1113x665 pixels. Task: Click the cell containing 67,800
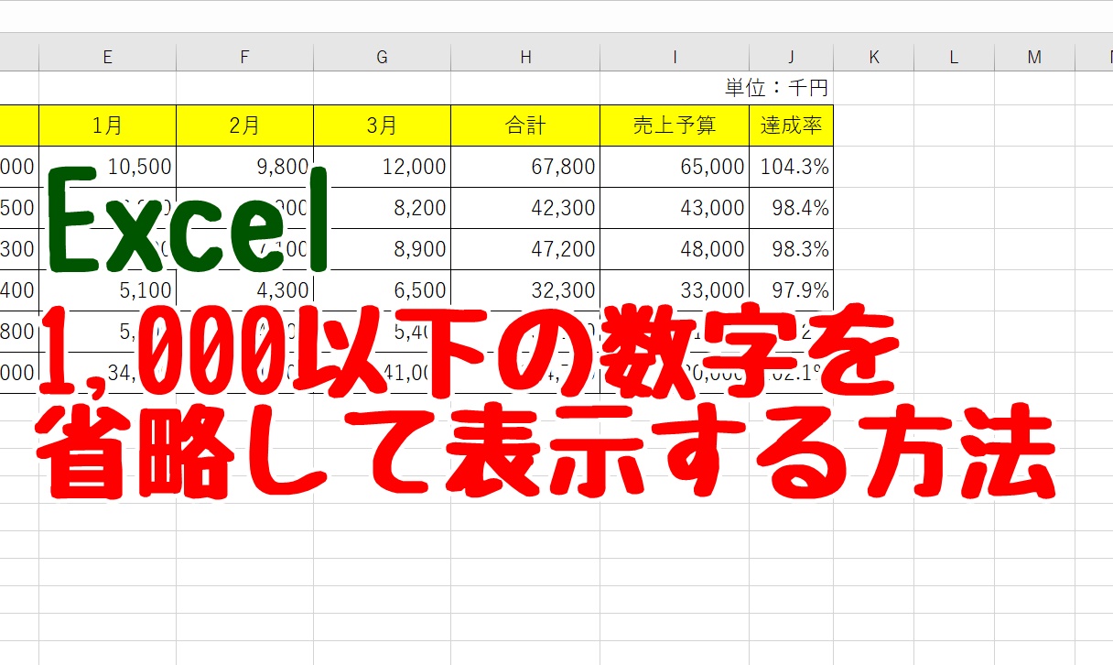(x=525, y=167)
